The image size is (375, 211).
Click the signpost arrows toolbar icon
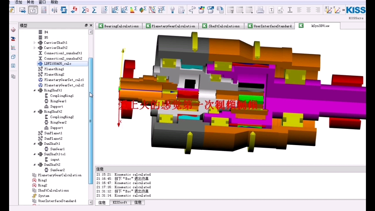(x=192, y=10)
